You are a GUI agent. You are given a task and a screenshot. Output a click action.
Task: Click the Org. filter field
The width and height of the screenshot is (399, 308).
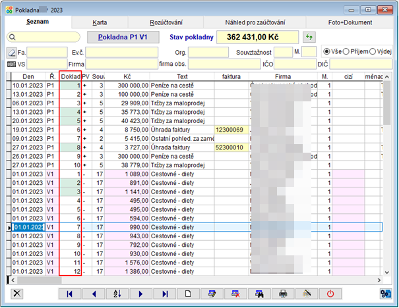tap(208, 53)
